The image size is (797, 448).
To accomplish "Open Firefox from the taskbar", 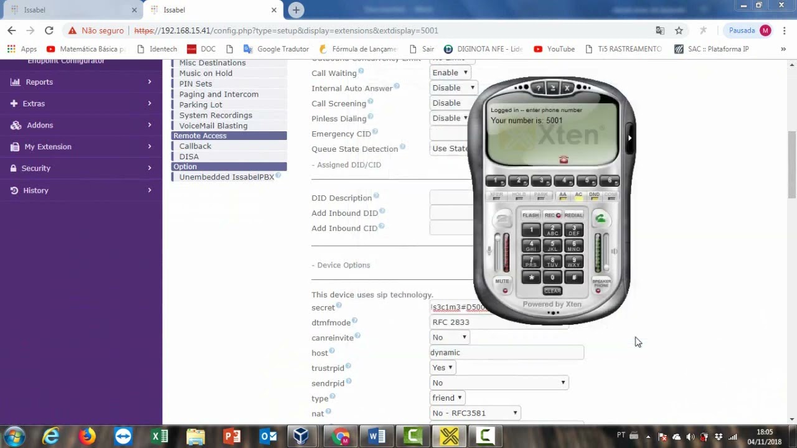I will [87, 436].
